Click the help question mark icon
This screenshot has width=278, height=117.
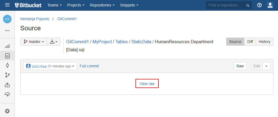point(259,5)
